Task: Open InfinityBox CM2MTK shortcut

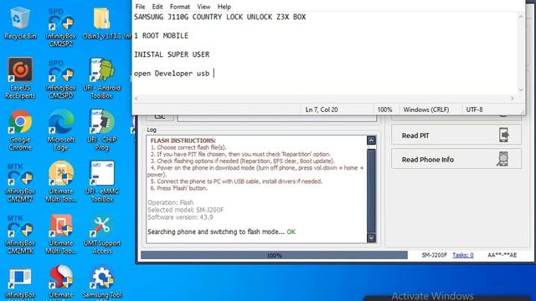Action: 20,234
